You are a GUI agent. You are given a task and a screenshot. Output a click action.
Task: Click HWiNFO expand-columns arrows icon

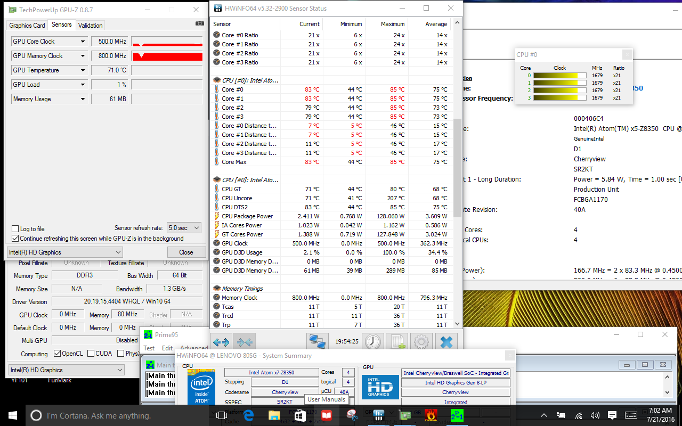[221, 342]
